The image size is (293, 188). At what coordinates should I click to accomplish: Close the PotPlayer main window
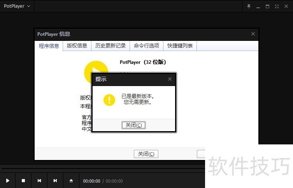286,6
